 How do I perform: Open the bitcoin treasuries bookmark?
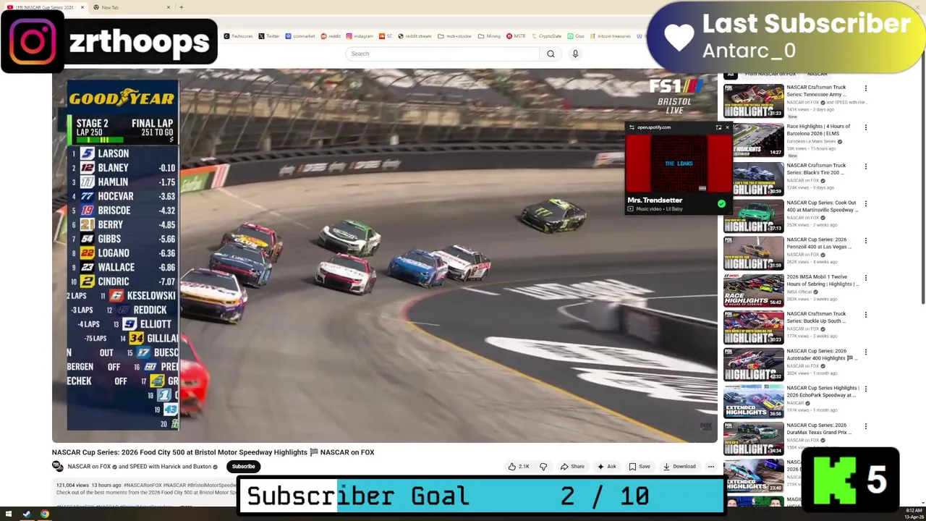(611, 36)
